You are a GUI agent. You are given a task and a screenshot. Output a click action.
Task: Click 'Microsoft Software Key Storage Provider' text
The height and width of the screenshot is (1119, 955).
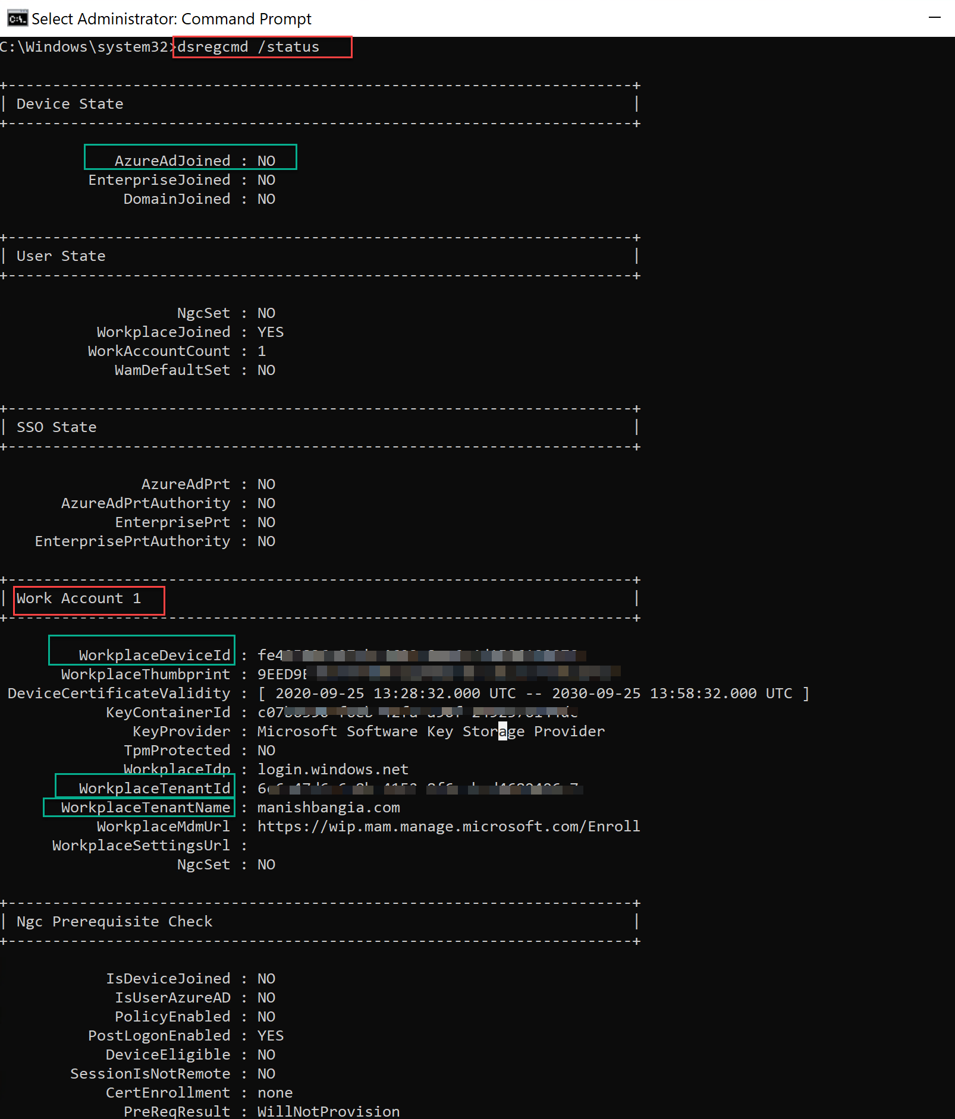coord(431,732)
